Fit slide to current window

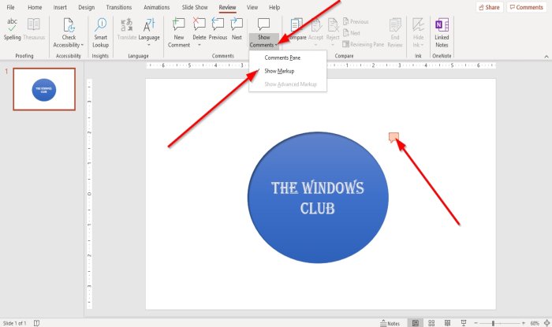click(547, 323)
